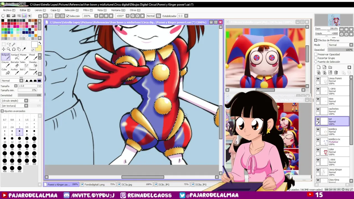Toggle the Selección checkbox
The width and height of the screenshot is (354, 199).
coord(68,16)
